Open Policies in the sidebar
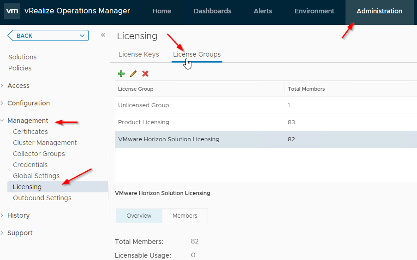This screenshot has width=417, height=260. (20, 68)
